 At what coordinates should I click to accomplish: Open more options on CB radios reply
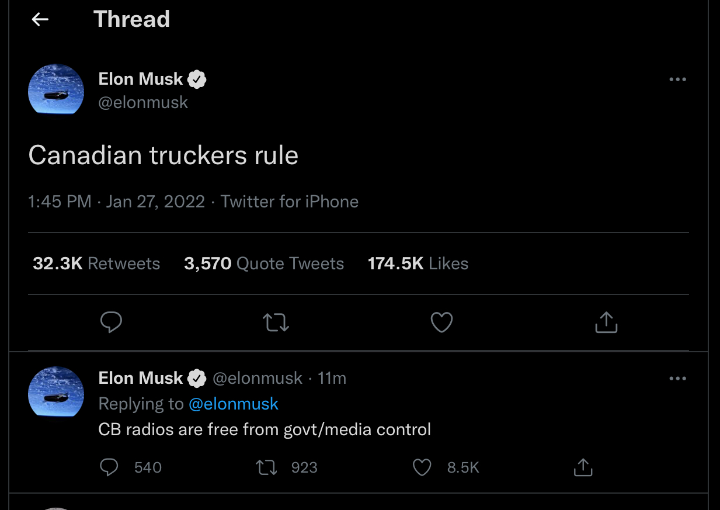677,379
